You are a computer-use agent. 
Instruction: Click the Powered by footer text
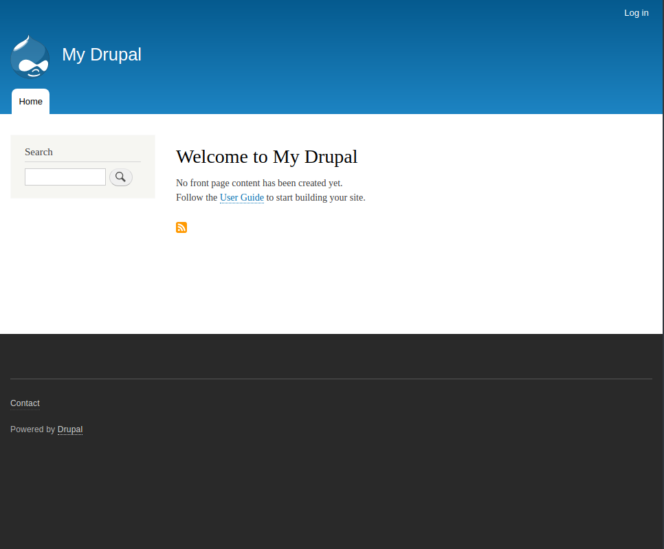(32, 429)
